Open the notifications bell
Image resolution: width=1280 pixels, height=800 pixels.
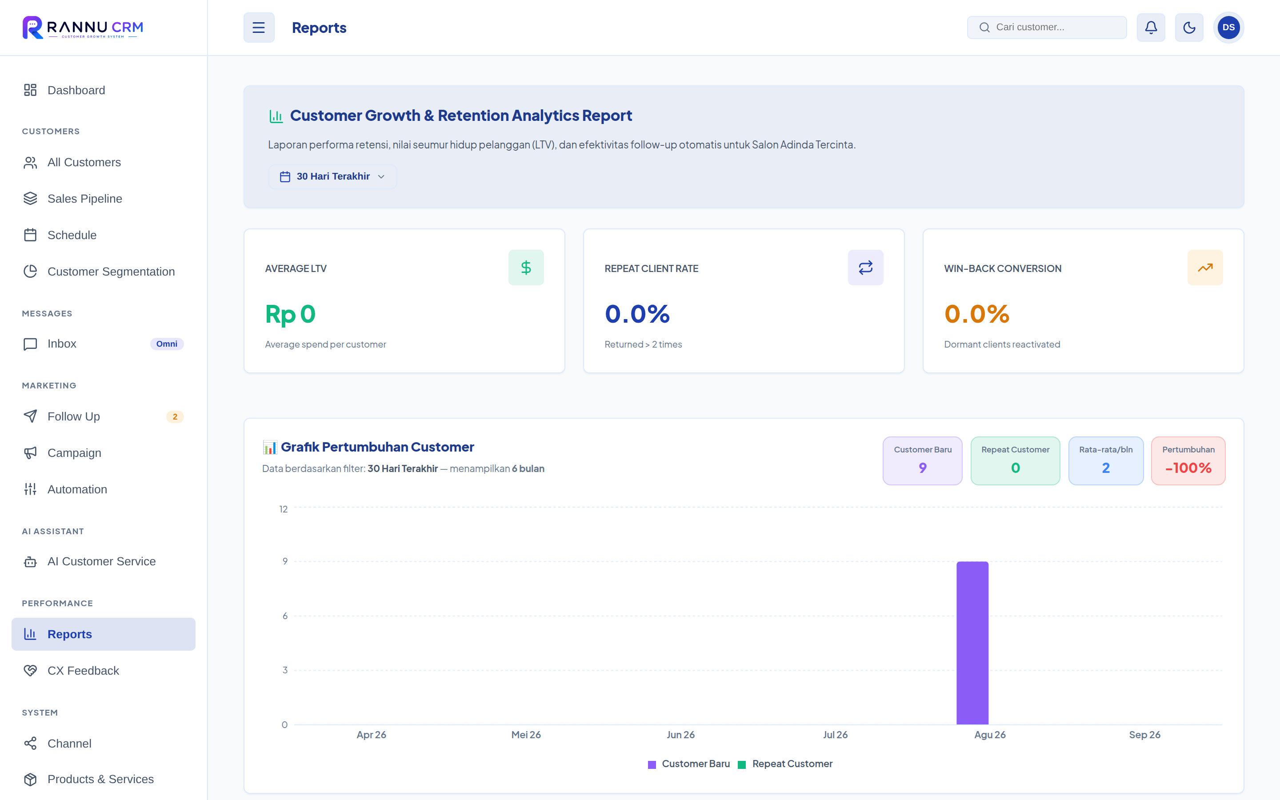1150,28
